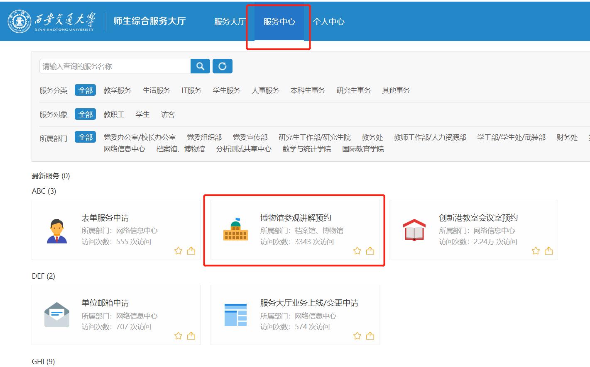Star the 创新港教室会议室预约 service

point(536,251)
